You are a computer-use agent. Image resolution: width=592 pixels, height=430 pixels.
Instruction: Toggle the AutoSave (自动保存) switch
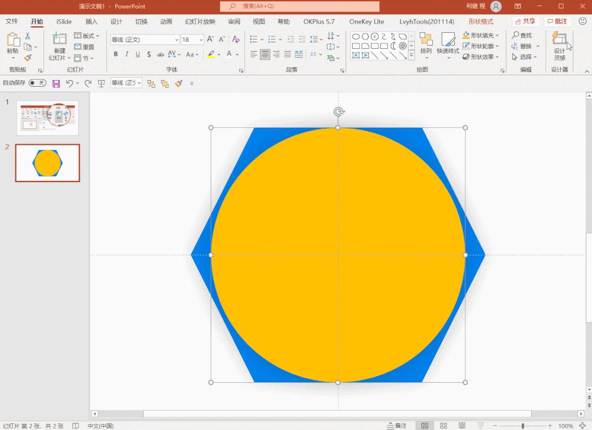pos(37,83)
